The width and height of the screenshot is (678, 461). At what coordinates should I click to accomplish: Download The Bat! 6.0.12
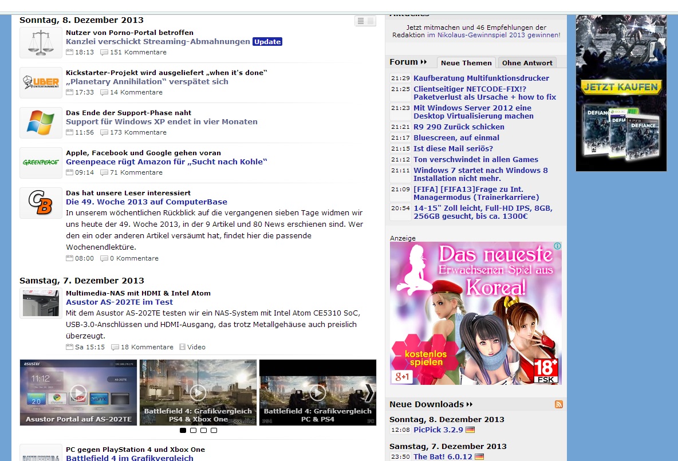click(x=443, y=456)
